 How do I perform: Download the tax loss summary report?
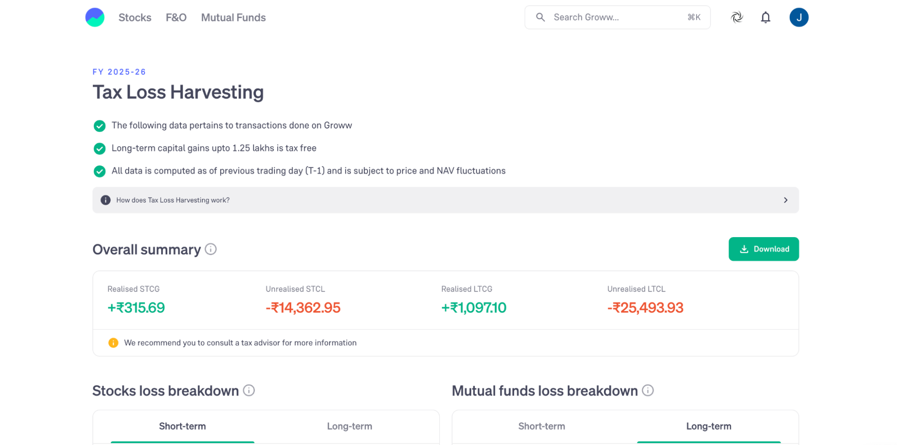[763, 249]
